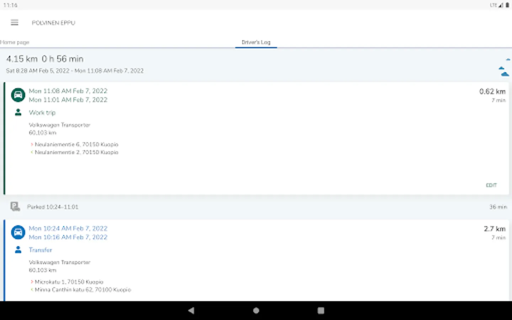Screen dimensions: 512x320
Task: Tap the Neulaniementie 6, 70150 Kuopio address
Action: 76,144
